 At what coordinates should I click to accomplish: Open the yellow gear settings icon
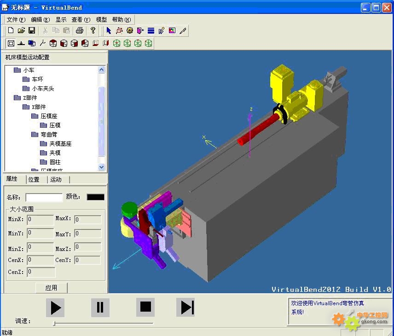pos(130,31)
